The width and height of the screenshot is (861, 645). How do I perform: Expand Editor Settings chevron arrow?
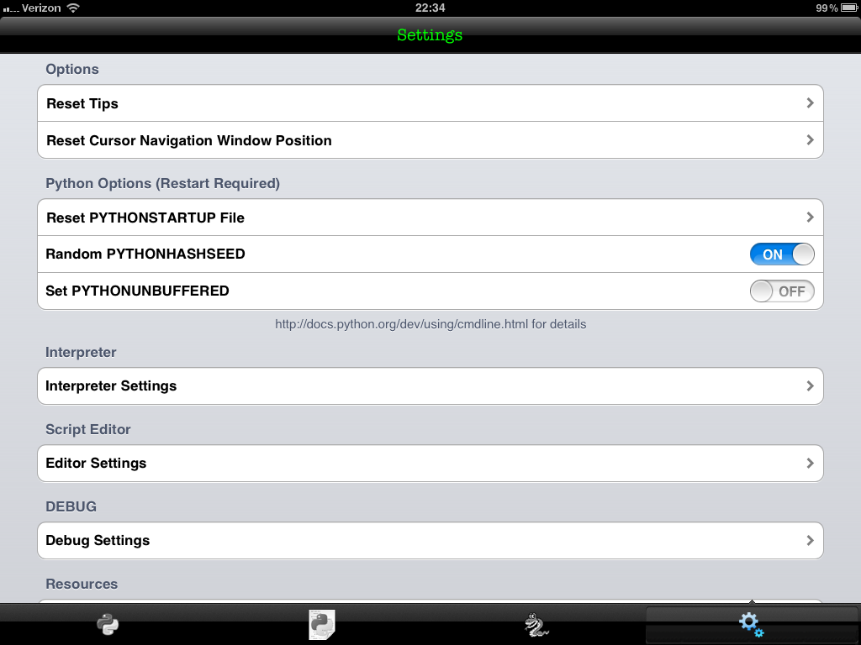pos(810,464)
